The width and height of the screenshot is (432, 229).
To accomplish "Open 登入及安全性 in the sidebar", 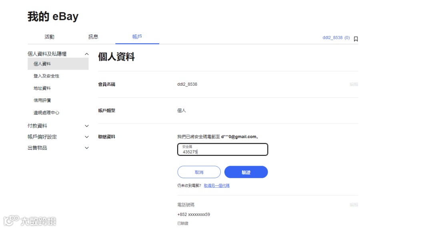I will click(x=46, y=76).
